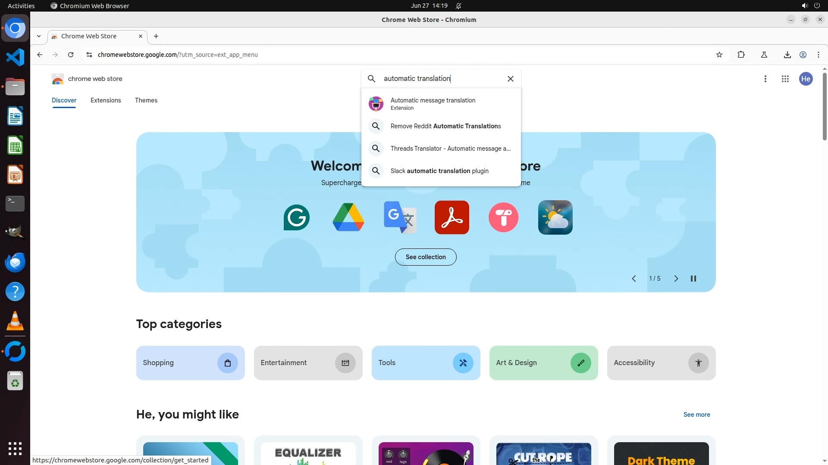828x465 pixels.
Task: Click the Grammarly icon in banner
Action: (x=297, y=217)
